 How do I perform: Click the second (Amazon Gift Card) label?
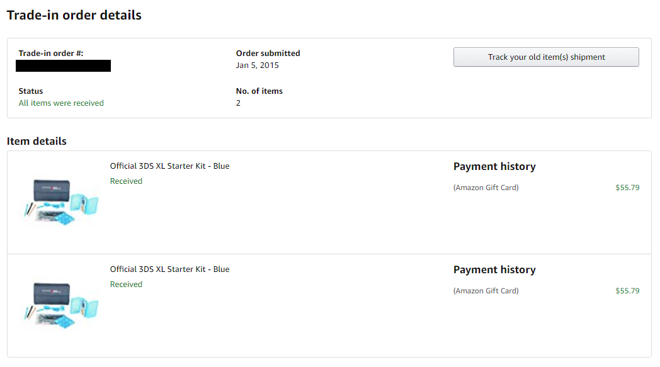point(486,291)
